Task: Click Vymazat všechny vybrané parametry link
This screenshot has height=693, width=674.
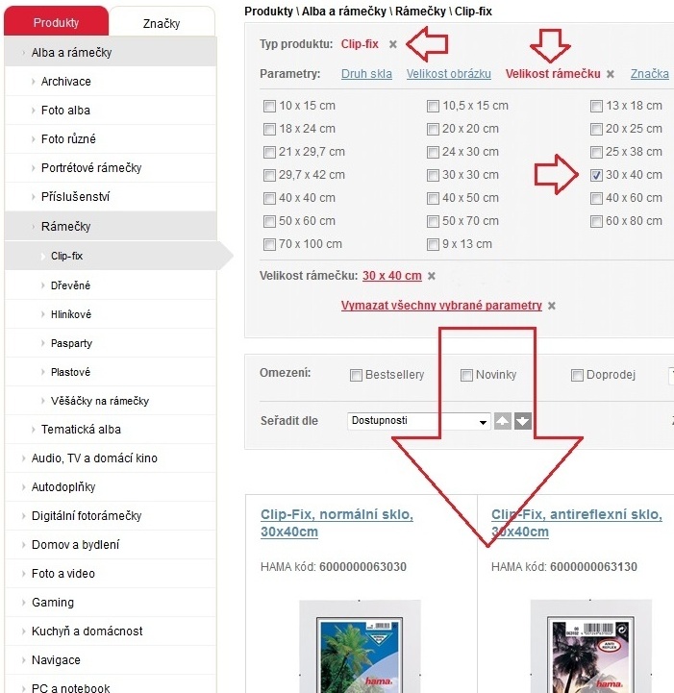Action: [x=441, y=306]
